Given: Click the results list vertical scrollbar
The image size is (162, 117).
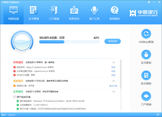Looking at the screenshot, I should click(x=121, y=74).
